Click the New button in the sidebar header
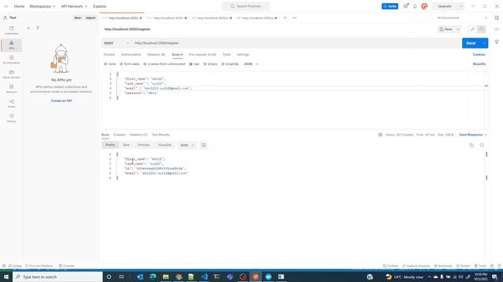503x282 pixels. [78, 18]
